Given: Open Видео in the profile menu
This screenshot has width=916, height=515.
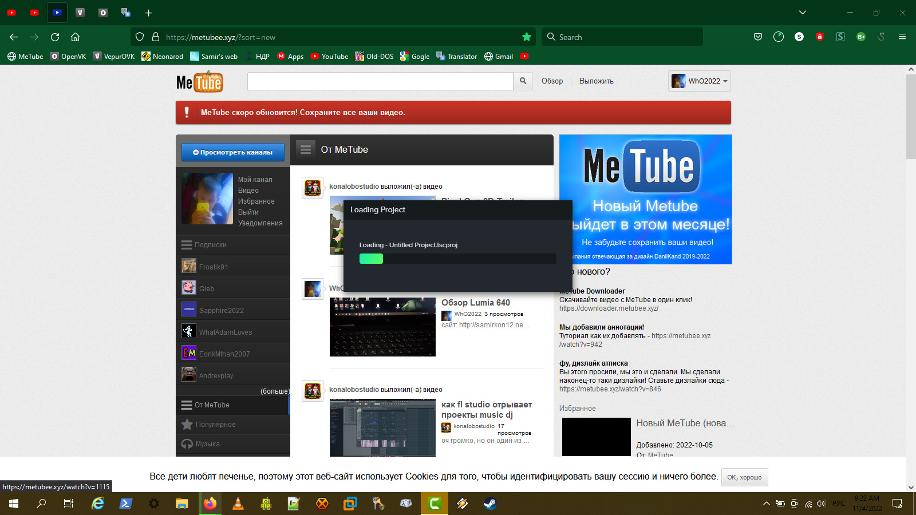Looking at the screenshot, I should [248, 191].
